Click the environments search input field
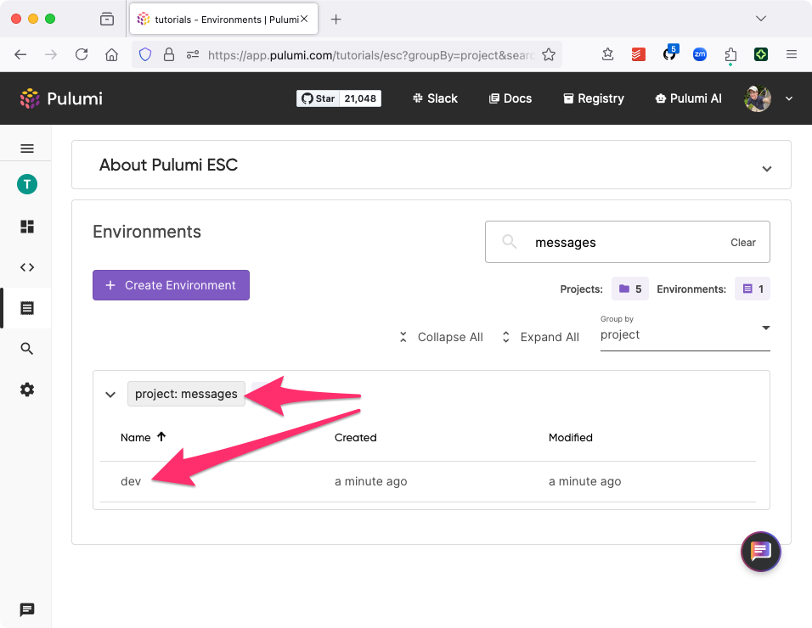812x628 pixels. 620,243
